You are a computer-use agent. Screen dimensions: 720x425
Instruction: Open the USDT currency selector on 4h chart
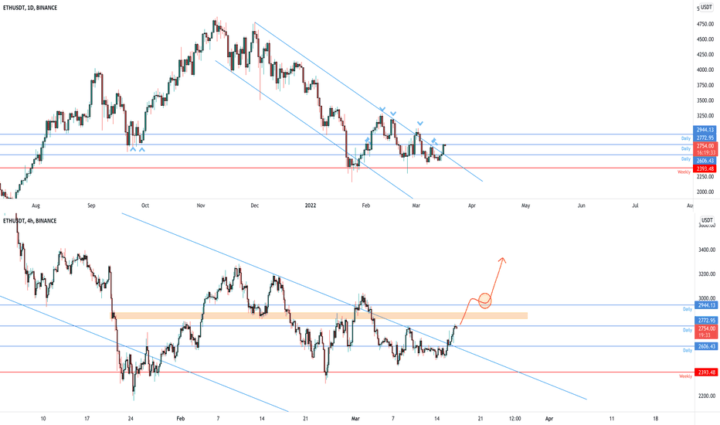[x=707, y=220]
